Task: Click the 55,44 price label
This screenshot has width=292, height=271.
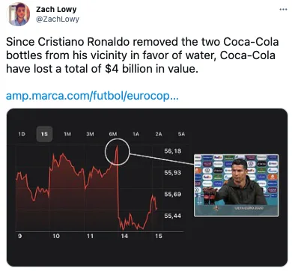Action: click(173, 216)
